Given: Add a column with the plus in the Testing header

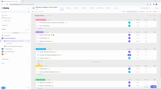Looking at the screenshot, I should tap(154, 66).
